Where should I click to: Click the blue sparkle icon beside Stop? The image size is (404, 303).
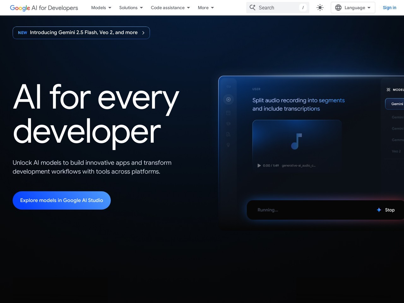pos(379,210)
